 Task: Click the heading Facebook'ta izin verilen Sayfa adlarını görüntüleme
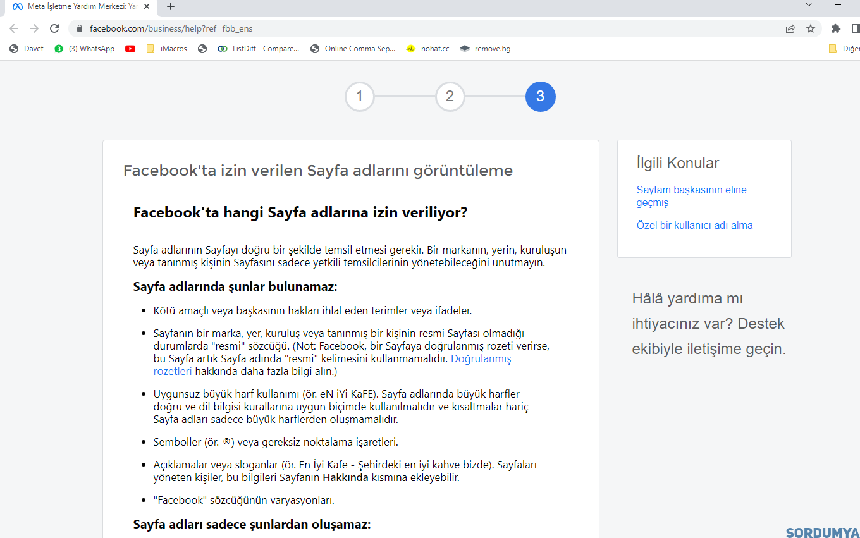(x=318, y=171)
